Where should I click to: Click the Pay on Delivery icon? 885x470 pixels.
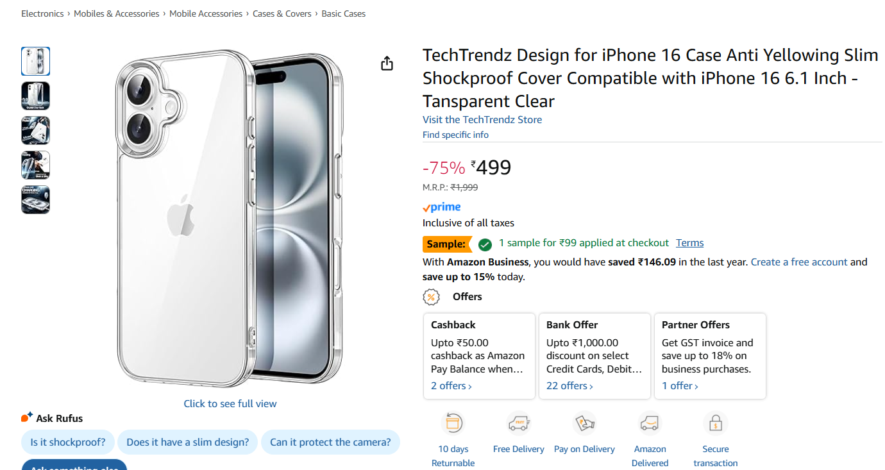point(584,423)
